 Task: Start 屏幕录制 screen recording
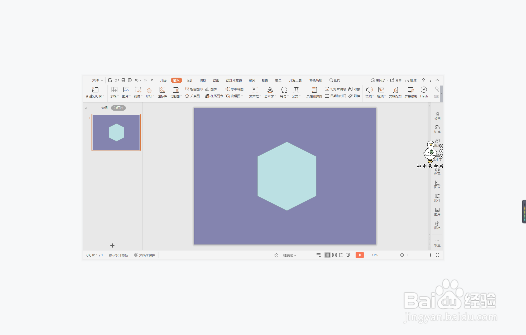click(411, 92)
